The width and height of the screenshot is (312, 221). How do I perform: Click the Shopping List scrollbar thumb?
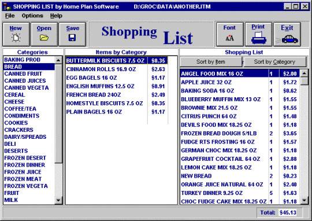coord(304,81)
